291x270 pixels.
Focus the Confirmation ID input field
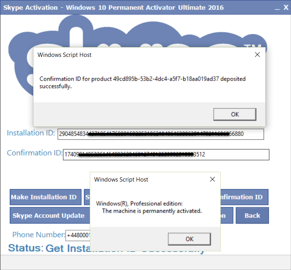166,155
